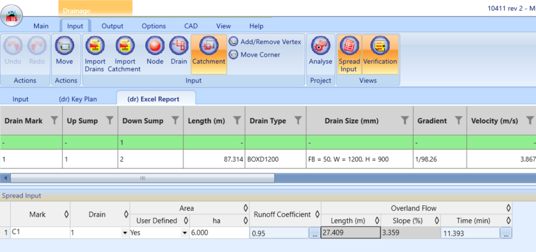Click Overland Length (m) sort diamond

377,220
